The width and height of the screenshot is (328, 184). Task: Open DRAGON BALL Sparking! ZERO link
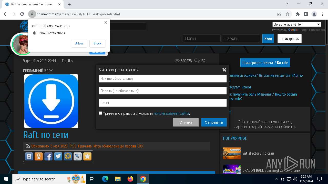click(271, 170)
